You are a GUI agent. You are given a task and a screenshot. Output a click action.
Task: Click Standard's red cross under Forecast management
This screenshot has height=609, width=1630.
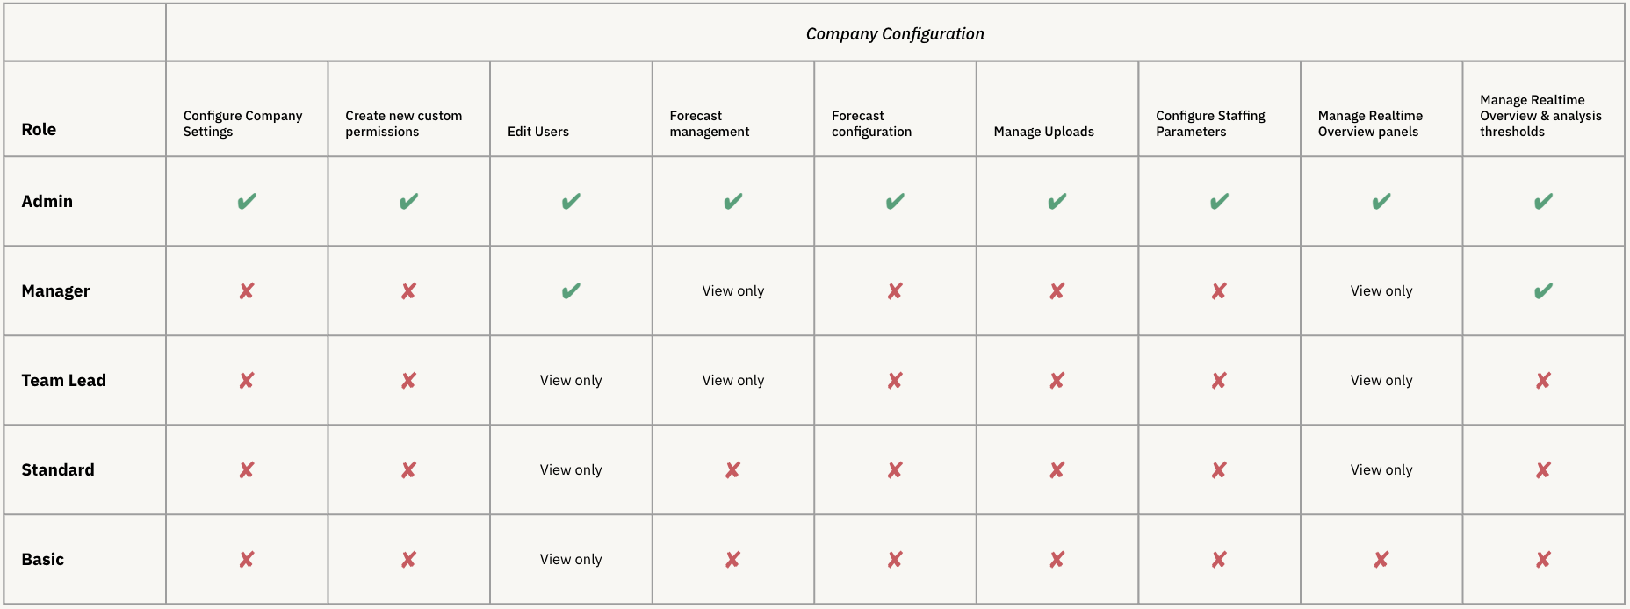coord(733,470)
